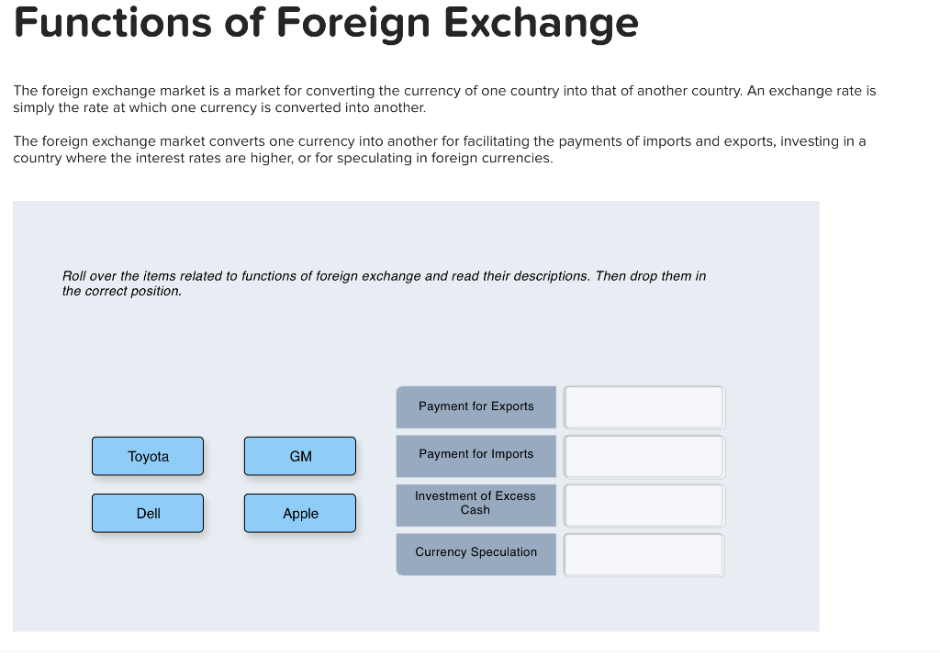This screenshot has height=656, width=940.
Task: Click the Payment for Imports label
Action: [x=476, y=455]
